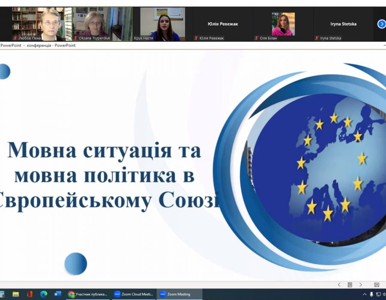Go to previous slide in PowerPoint
386x300 pixels.
(x=339, y=285)
